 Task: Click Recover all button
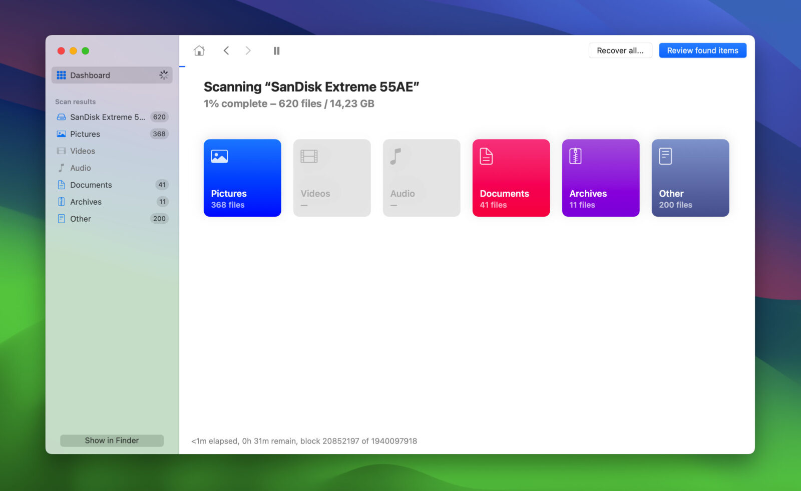(x=620, y=50)
